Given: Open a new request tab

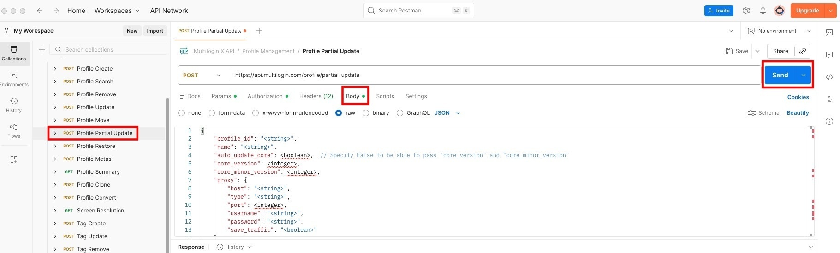Looking at the screenshot, I should [x=259, y=31].
